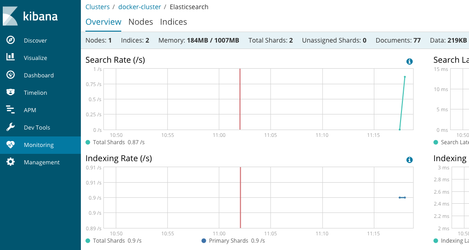
Task: Click the APM lines icon
Action: tap(11, 109)
